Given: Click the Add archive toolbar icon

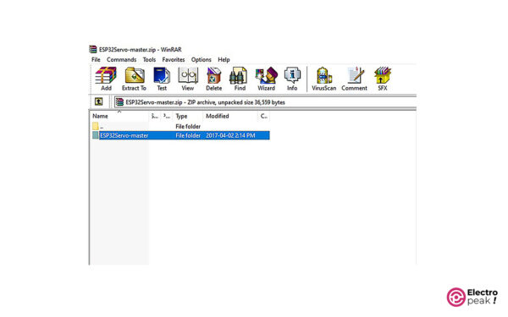Looking at the screenshot, I should click(x=106, y=79).
